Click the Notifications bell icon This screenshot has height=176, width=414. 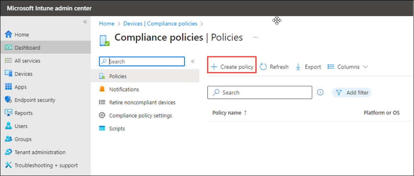(x=102, y=89)
